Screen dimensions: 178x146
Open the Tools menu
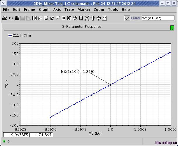click(113, 10)
